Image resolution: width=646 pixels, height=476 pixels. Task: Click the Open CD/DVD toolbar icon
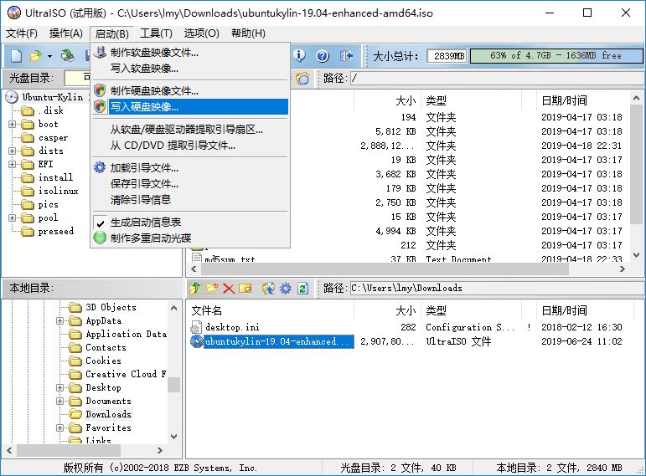[67, 55]
